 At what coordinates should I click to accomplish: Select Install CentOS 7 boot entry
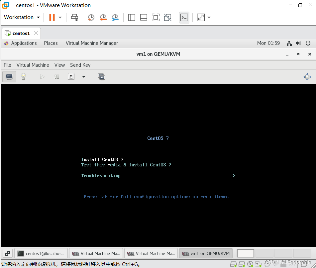pyautogui.click(x=102, y=159)
